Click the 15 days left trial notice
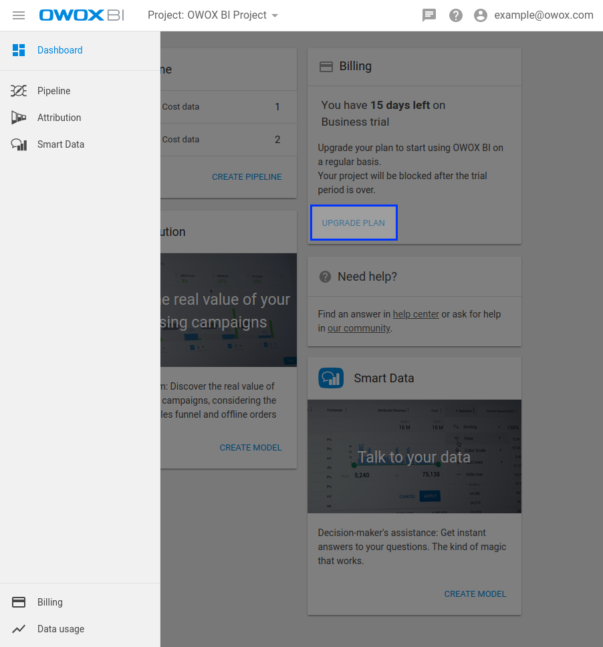The width and height of the screenshot is (603, 647). 384,114
